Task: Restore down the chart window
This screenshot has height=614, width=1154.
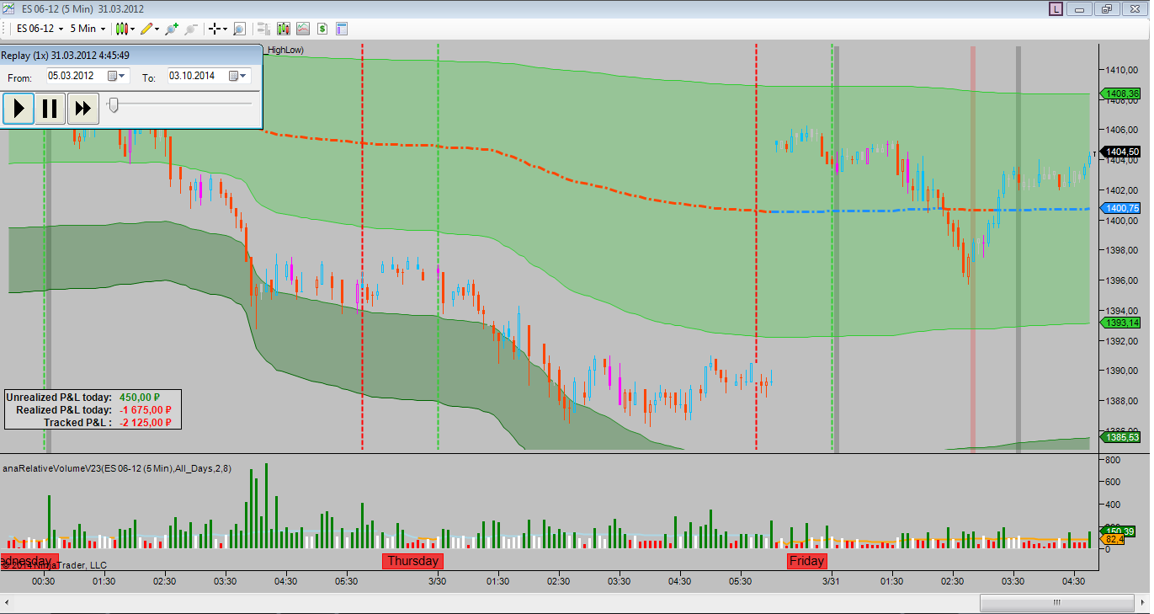Action: coord(1107,8)
